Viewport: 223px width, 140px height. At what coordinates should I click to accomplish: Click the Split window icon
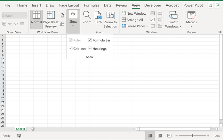click(x=153, y=13)
